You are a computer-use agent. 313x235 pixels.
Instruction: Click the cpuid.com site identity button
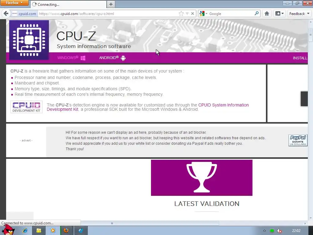tap(24, 13)
